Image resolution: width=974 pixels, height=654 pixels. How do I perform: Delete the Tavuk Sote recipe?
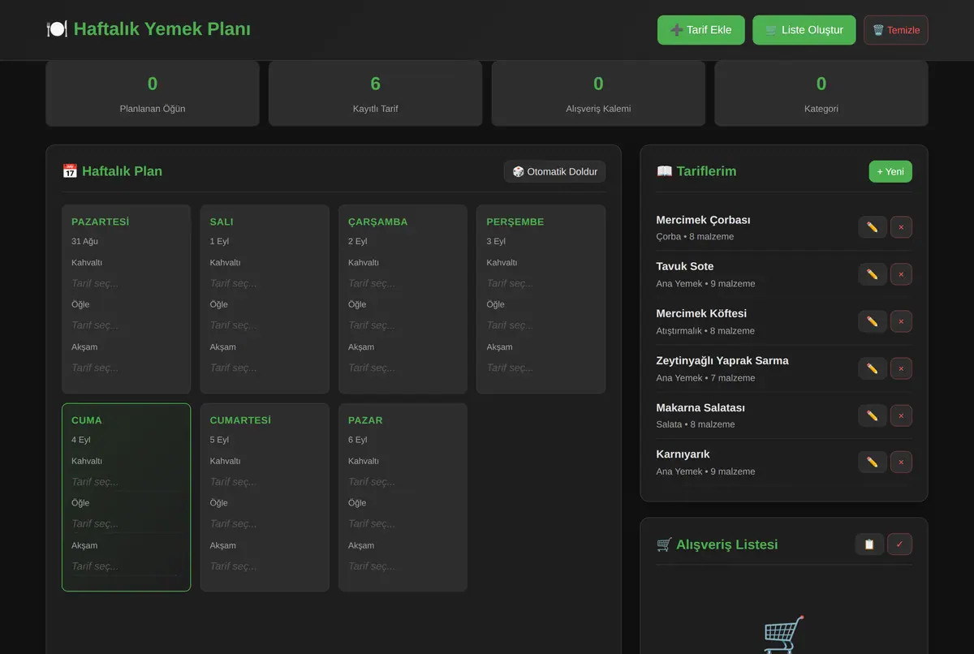(x=901, y=274)
